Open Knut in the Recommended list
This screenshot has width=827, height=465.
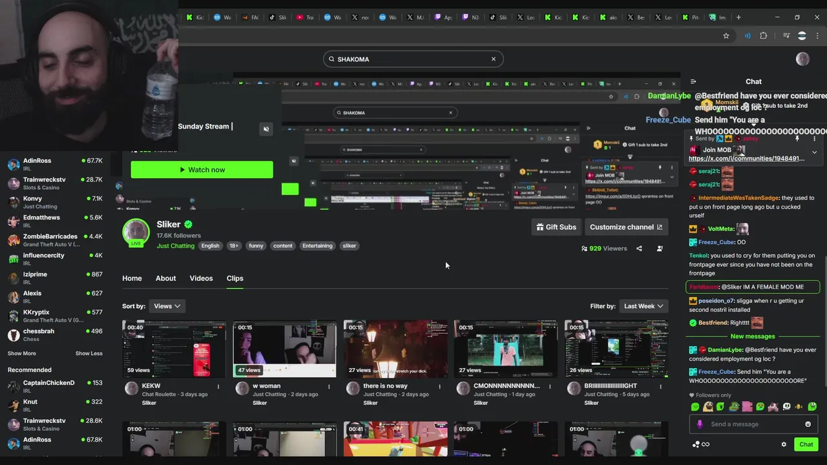point(55,404)
